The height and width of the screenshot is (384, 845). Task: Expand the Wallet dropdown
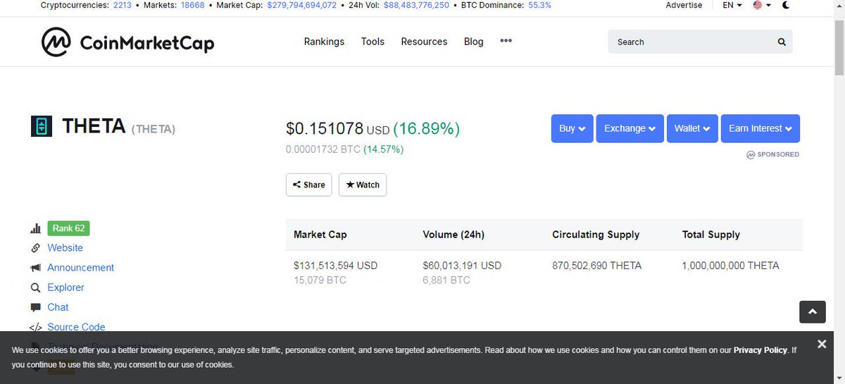point(692,128)
